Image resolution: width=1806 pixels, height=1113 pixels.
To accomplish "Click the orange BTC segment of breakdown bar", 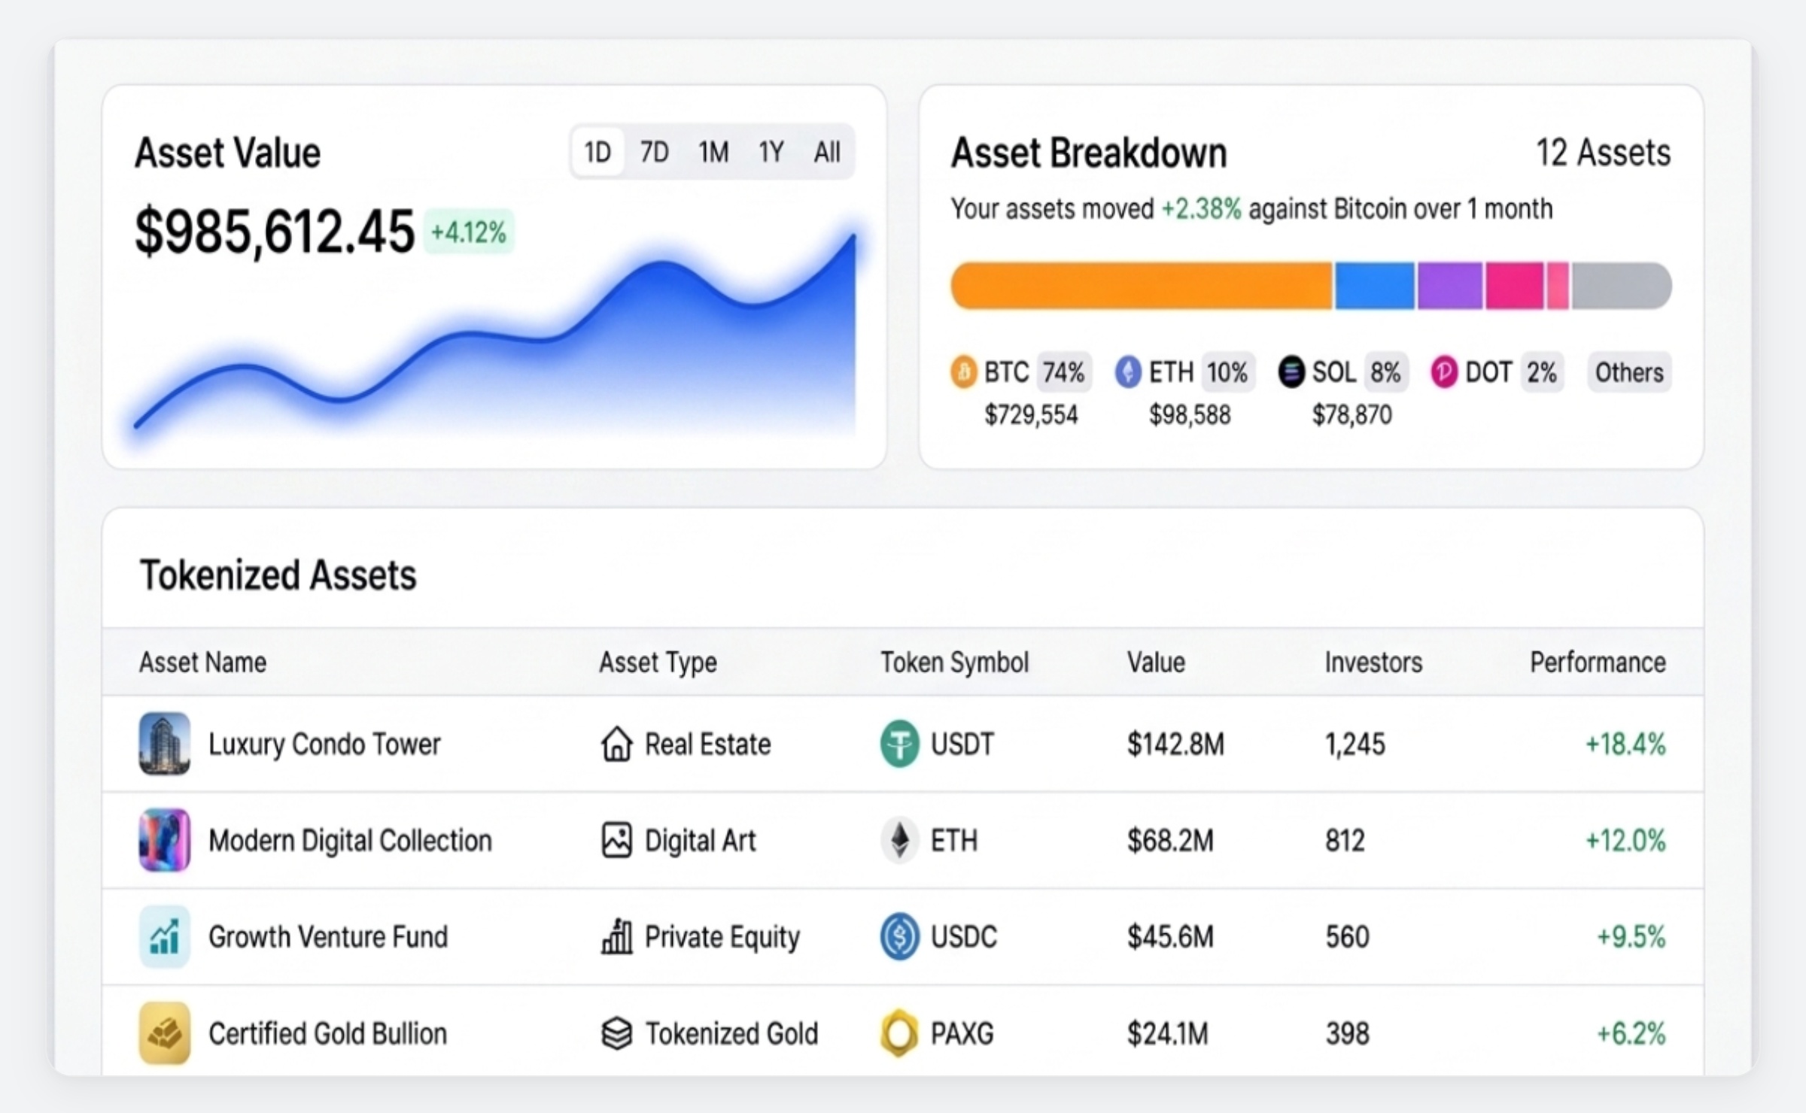I will [1141, 286].
